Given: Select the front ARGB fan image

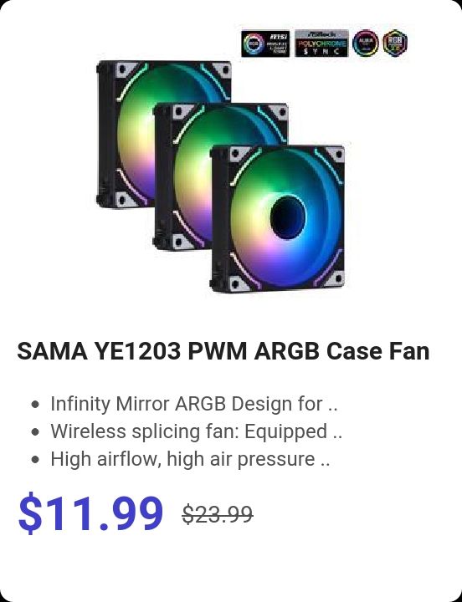Looking at the screenshot, I should (x=278, y=218).
